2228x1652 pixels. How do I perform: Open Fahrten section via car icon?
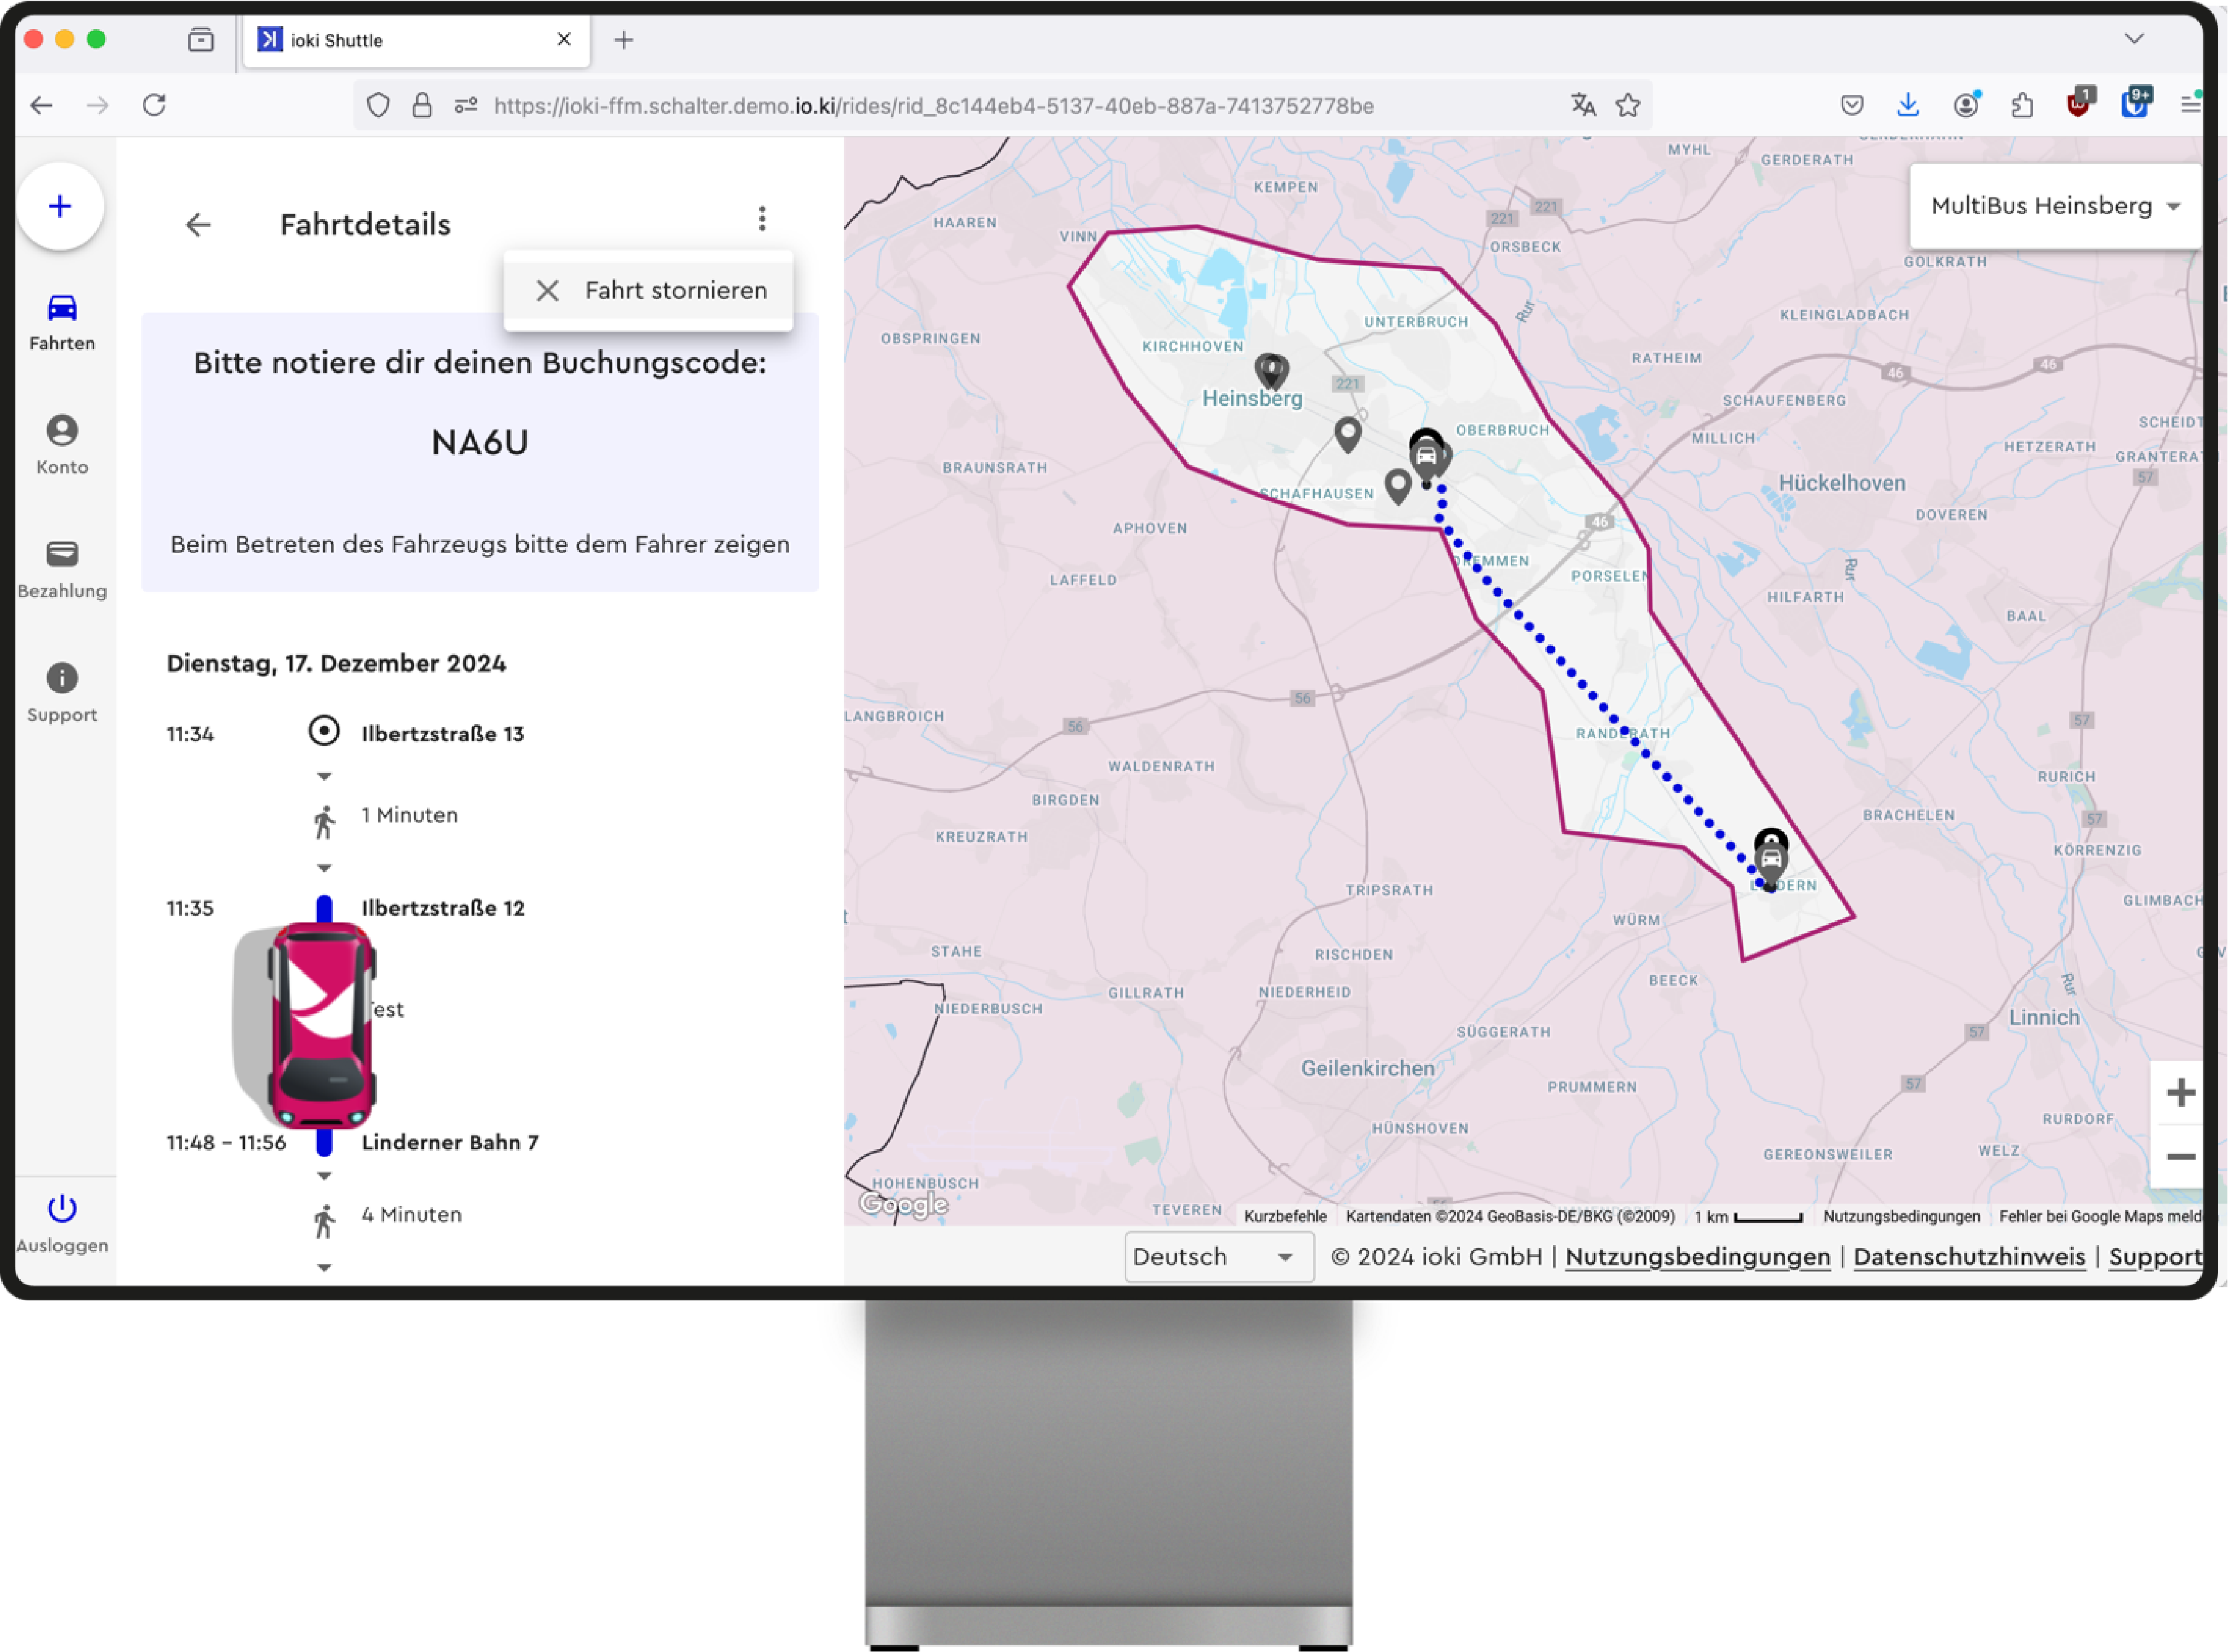tap(62, 308)
